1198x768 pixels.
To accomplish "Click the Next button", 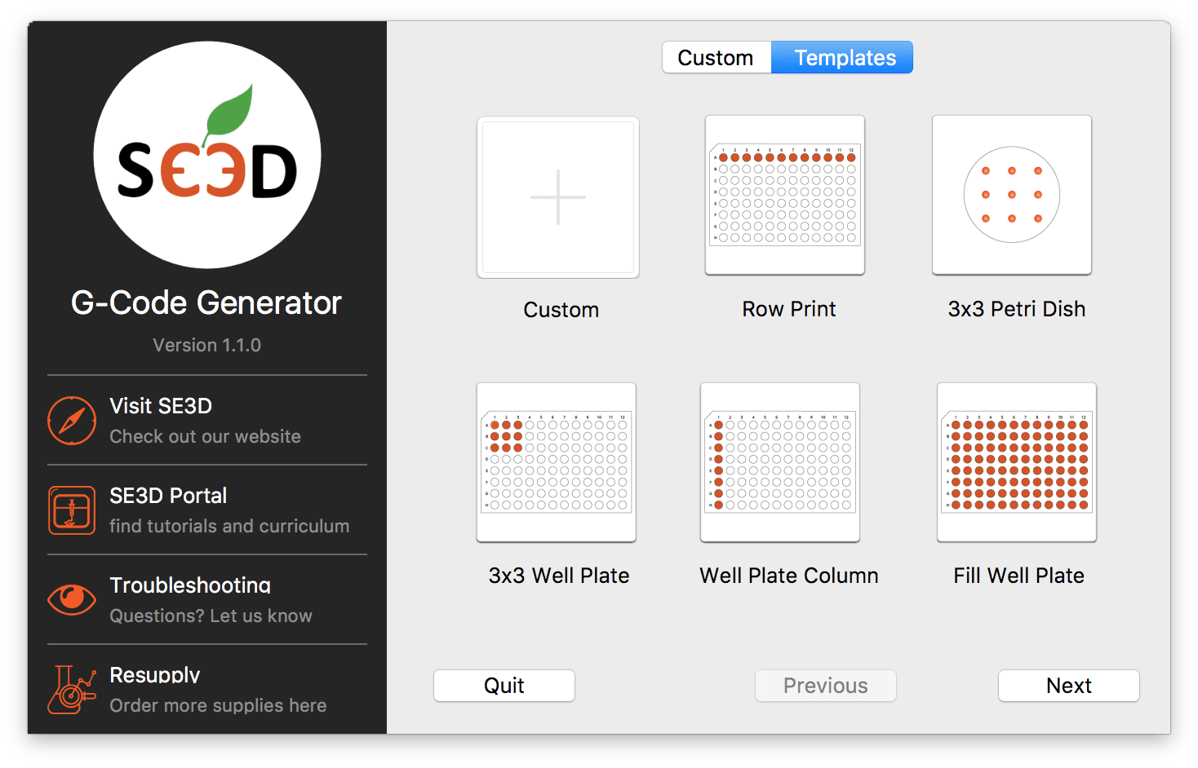I will point(1068,686).
